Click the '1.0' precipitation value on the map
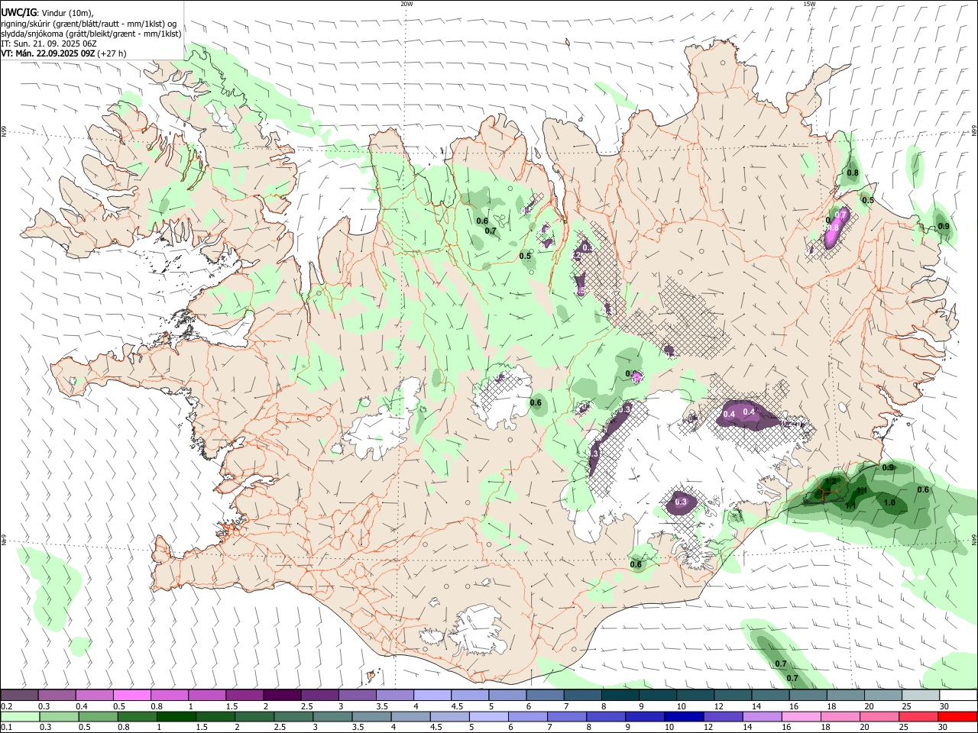The height and width of the screenshot is (733, 978). tap(889, 502)
